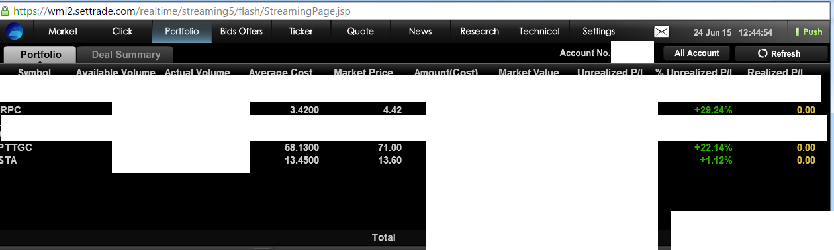
Task: Switch to the Deal Summary tab
Action: coord(126,55)
